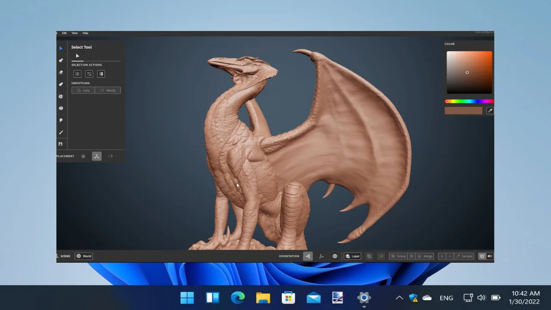Click the ungroup icon between Group and Merge
The height and width of the screenshot is (310, 551).
tap(412, 256)
